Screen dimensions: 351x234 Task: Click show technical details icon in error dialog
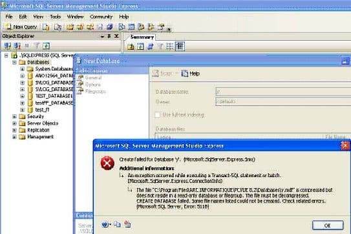127,224
